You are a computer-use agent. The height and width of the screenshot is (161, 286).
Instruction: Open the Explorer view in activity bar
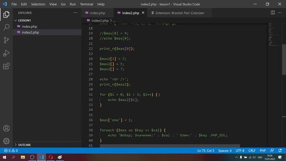[x=6, y=14]
